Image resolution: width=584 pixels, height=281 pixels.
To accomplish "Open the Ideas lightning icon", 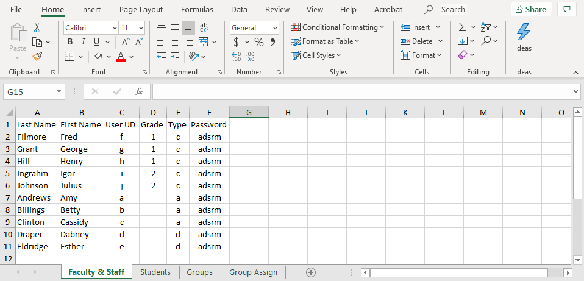I will tap(523, 37).
